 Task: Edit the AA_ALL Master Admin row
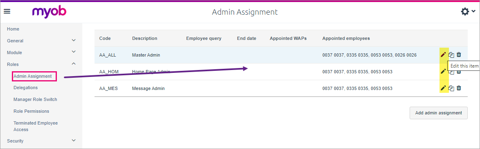[x=443, y=55]
